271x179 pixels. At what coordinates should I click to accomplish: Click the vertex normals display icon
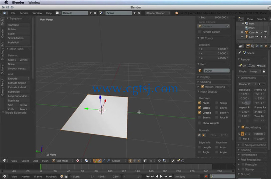(x=199, y=135)
